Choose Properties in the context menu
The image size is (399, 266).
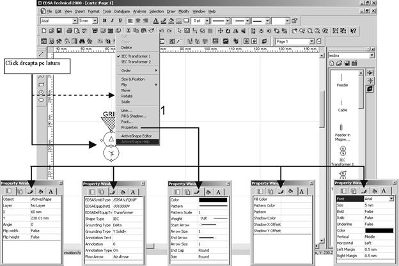point(130,127)
